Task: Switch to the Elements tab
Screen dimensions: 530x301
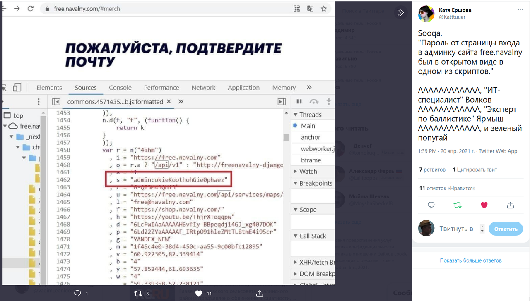Action: pyautogui.click(x=49, y=88)
